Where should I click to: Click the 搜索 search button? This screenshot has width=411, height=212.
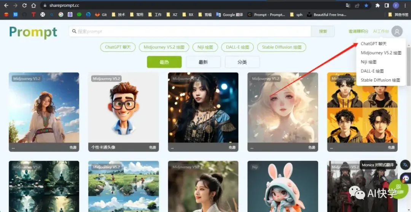[x=323, y=32]
